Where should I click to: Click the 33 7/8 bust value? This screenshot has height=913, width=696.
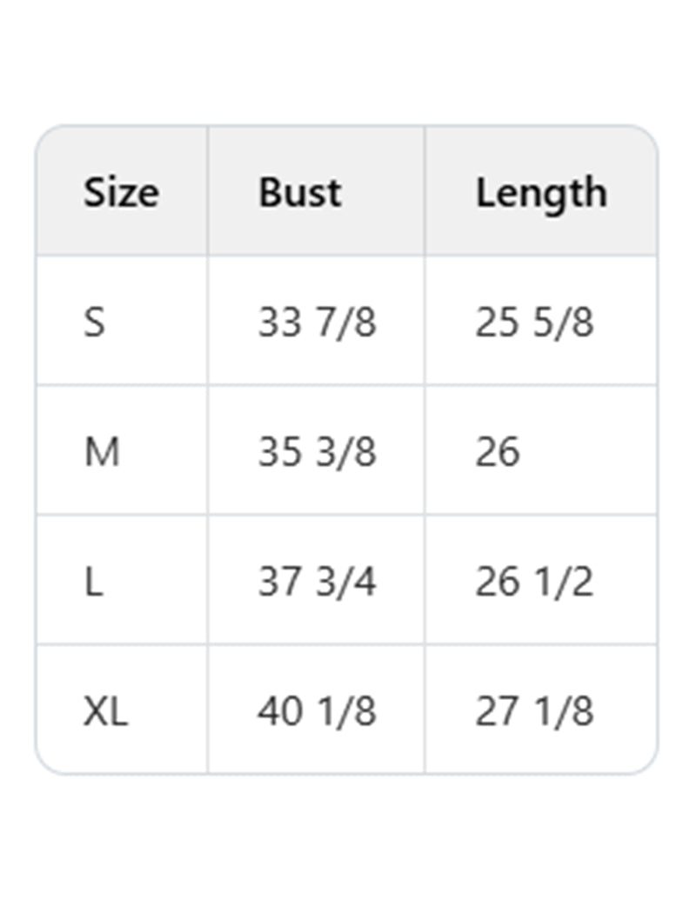(317, 323)
